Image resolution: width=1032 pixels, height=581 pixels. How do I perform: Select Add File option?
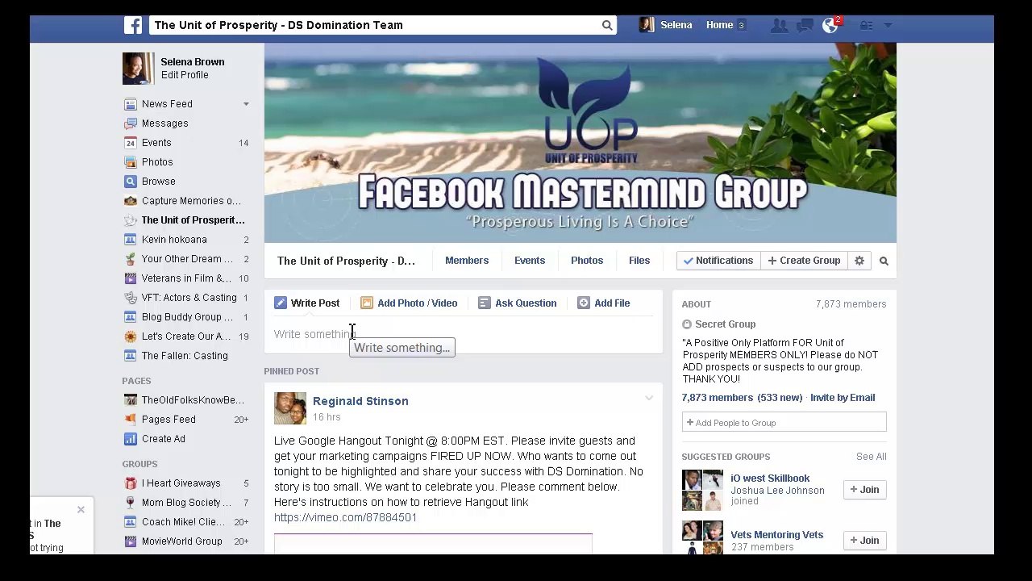(x=603, y=303)
